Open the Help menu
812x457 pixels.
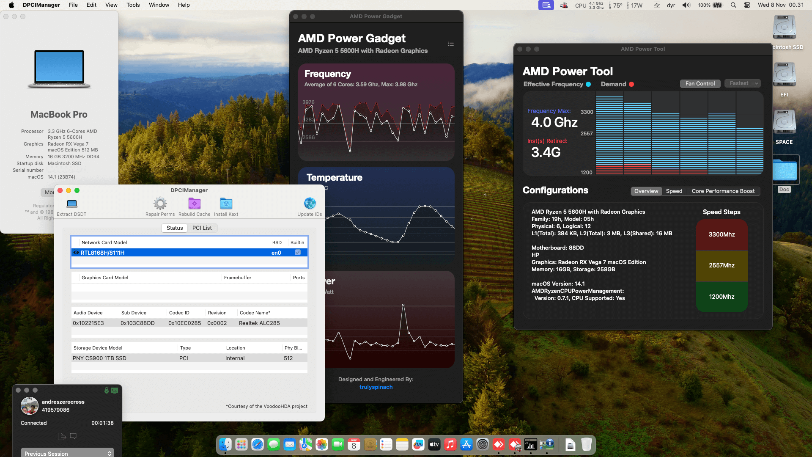(184, 5)
